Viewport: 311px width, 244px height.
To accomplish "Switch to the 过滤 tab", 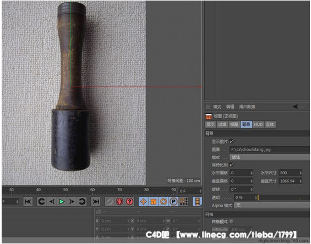I will [x=222, y=124].
